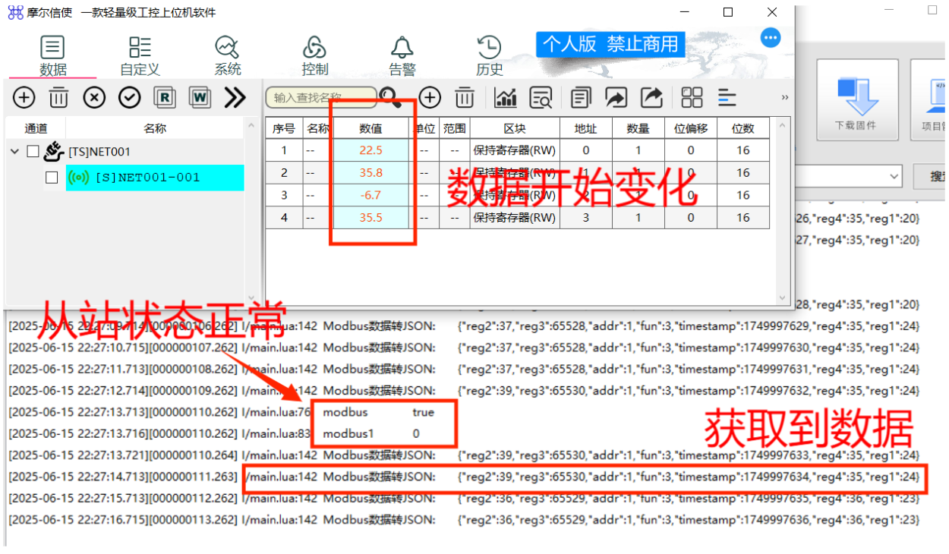Click 下载固件 button in background window
Screen dimensions: 949x554
point(857,99)
